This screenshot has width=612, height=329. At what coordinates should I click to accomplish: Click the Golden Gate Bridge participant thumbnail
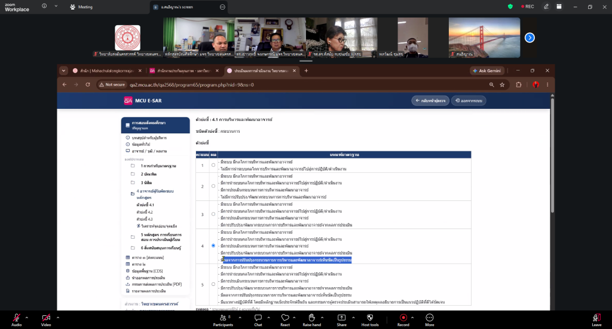coord(484,38)
